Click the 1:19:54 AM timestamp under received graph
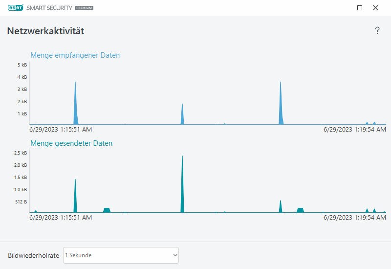Screen dimensions: 391x269 click(355, 130)
